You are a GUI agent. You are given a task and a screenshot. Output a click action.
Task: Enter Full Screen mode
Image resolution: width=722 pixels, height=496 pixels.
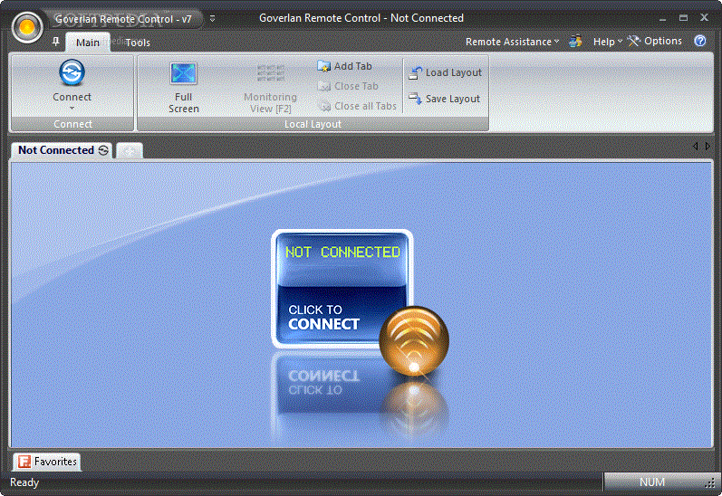[x=183, y=88]
